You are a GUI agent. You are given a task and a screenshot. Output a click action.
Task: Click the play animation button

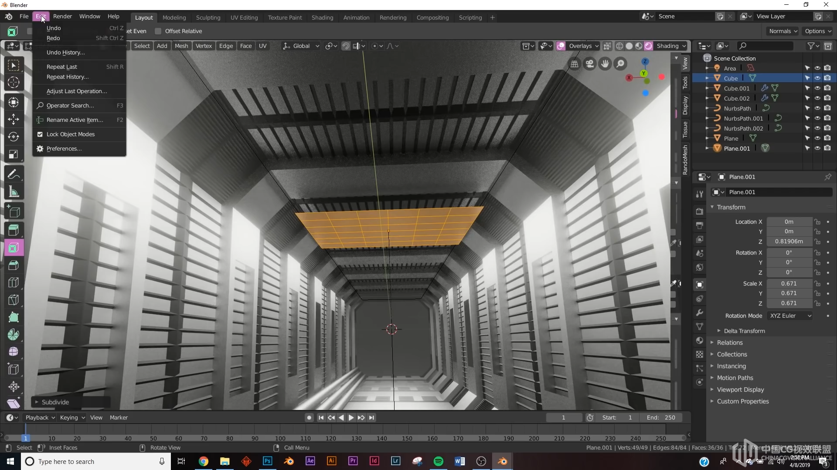coord(351,417)
